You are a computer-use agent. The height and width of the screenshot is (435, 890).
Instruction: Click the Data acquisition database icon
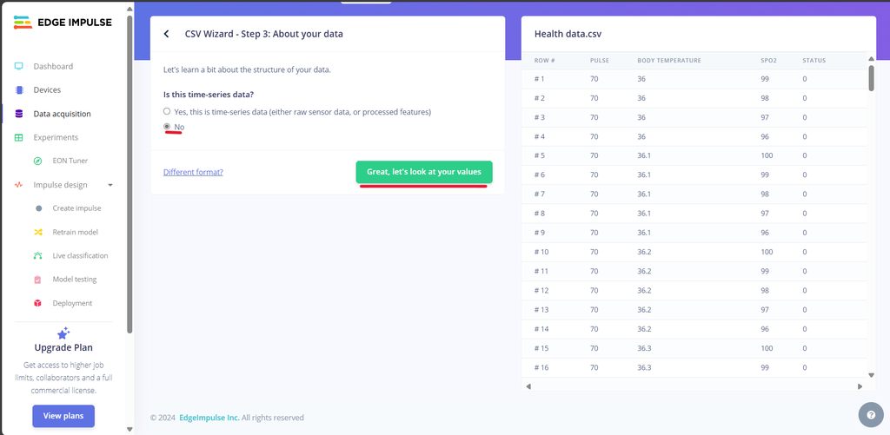[19, 114]
